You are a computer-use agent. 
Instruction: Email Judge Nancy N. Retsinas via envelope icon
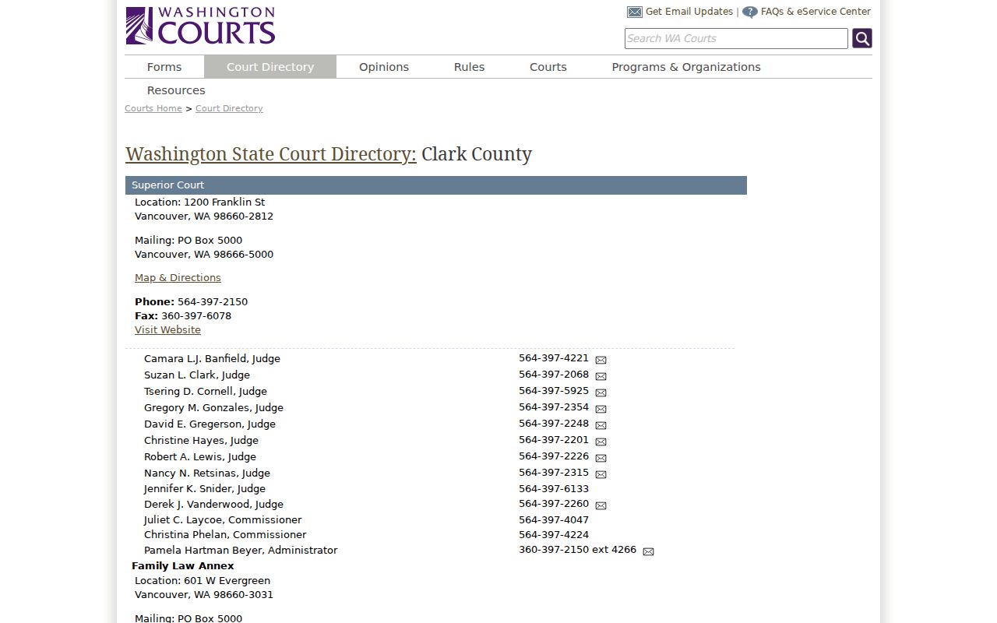pyautogui.click(x=601, y=474)
